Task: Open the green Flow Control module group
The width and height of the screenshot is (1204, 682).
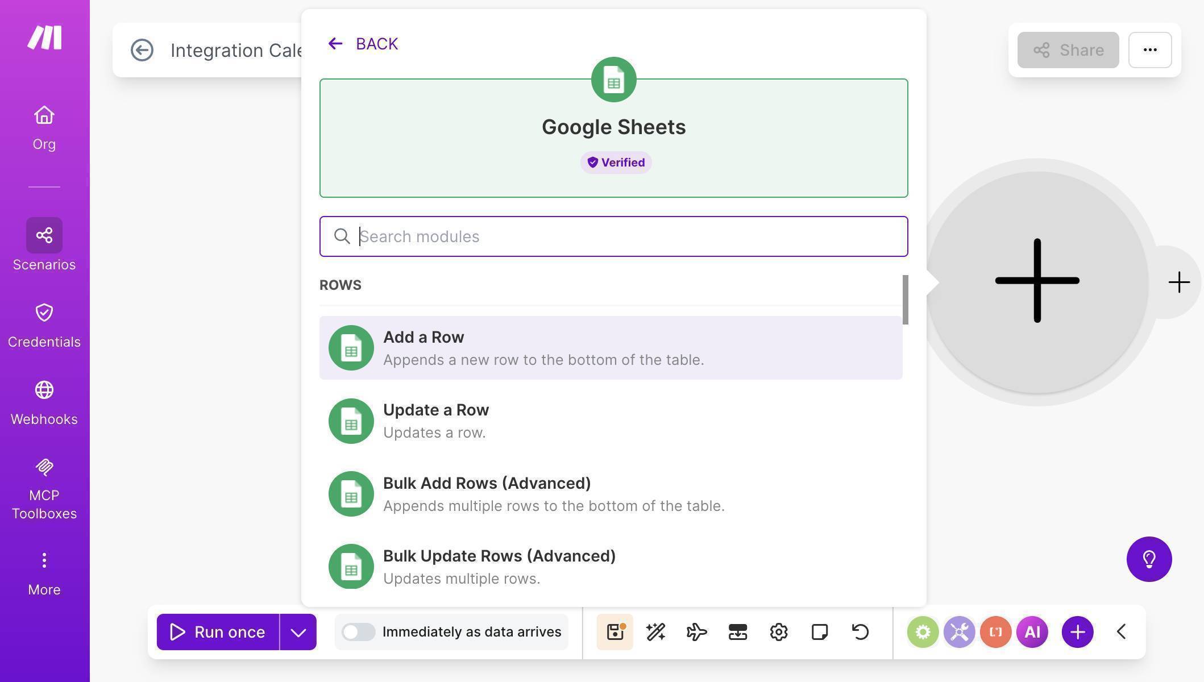Action: 923,631
